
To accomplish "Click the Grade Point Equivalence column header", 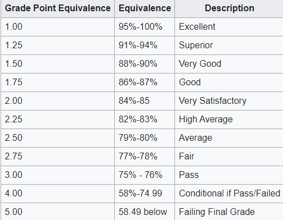I will coord(57,8).
